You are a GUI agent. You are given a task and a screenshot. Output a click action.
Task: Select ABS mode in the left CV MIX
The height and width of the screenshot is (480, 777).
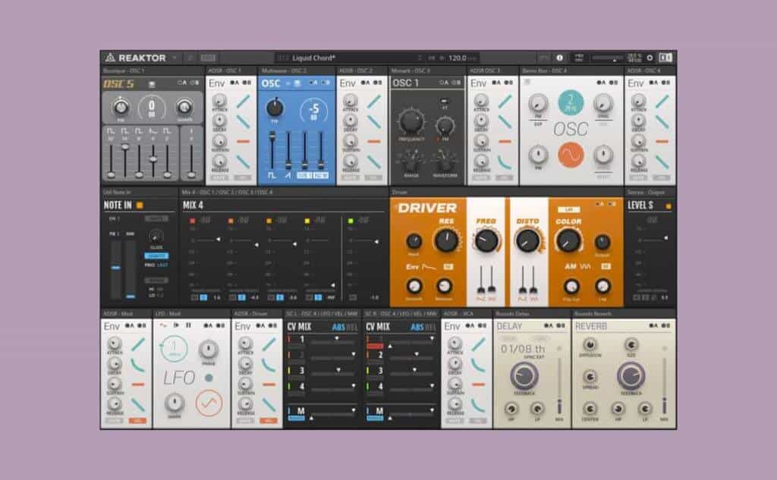[x=338, y=327]
